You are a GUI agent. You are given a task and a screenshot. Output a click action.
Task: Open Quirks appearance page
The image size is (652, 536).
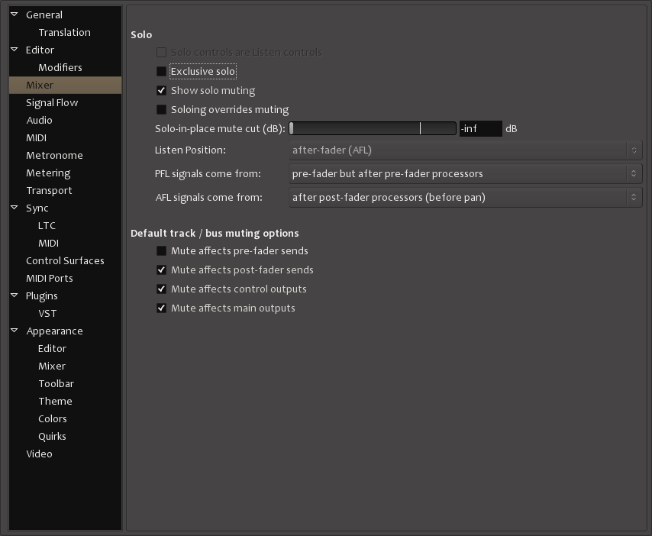pyautogui.click(x=52, y=436)
